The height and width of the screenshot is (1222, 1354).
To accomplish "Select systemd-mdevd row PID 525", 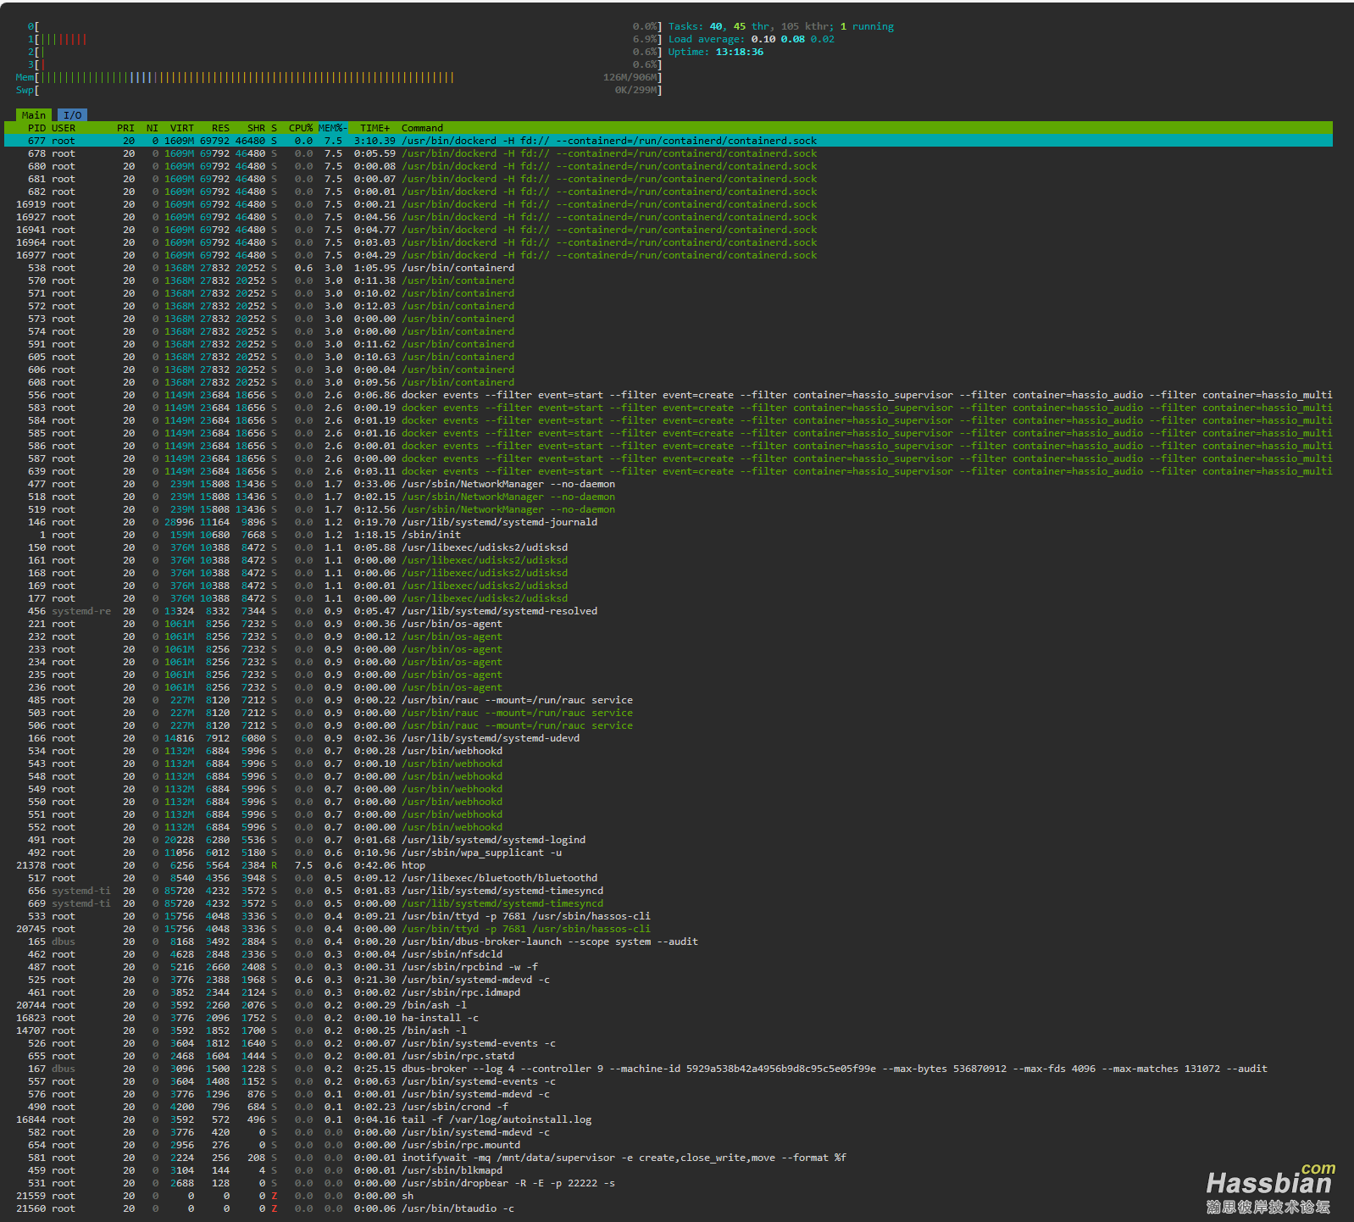I will point(669,980).
